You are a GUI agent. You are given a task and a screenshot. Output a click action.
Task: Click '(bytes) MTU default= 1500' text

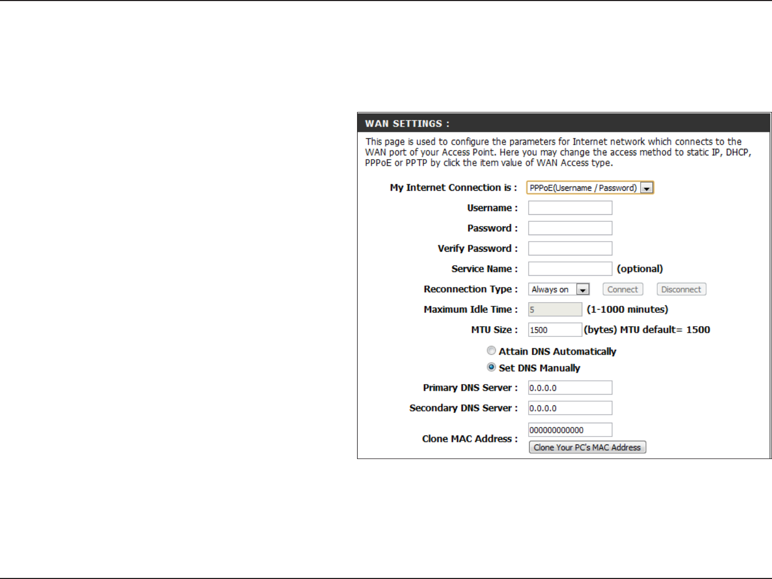click(647, 330)
